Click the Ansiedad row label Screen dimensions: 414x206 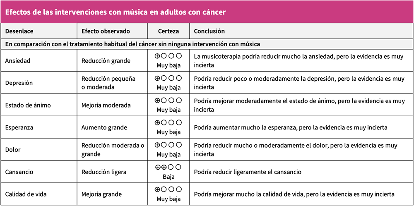click(18, 61)
